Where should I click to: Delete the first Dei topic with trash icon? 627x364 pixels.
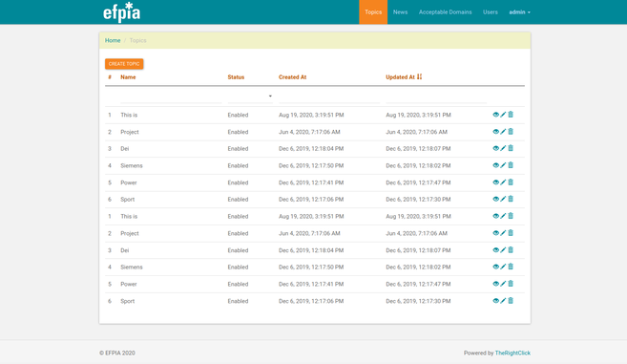pyautogui.click(x=511, y=148)
